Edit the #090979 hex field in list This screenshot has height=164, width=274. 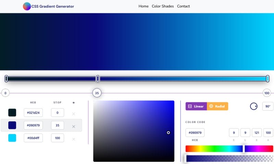(x=33, y=125)
